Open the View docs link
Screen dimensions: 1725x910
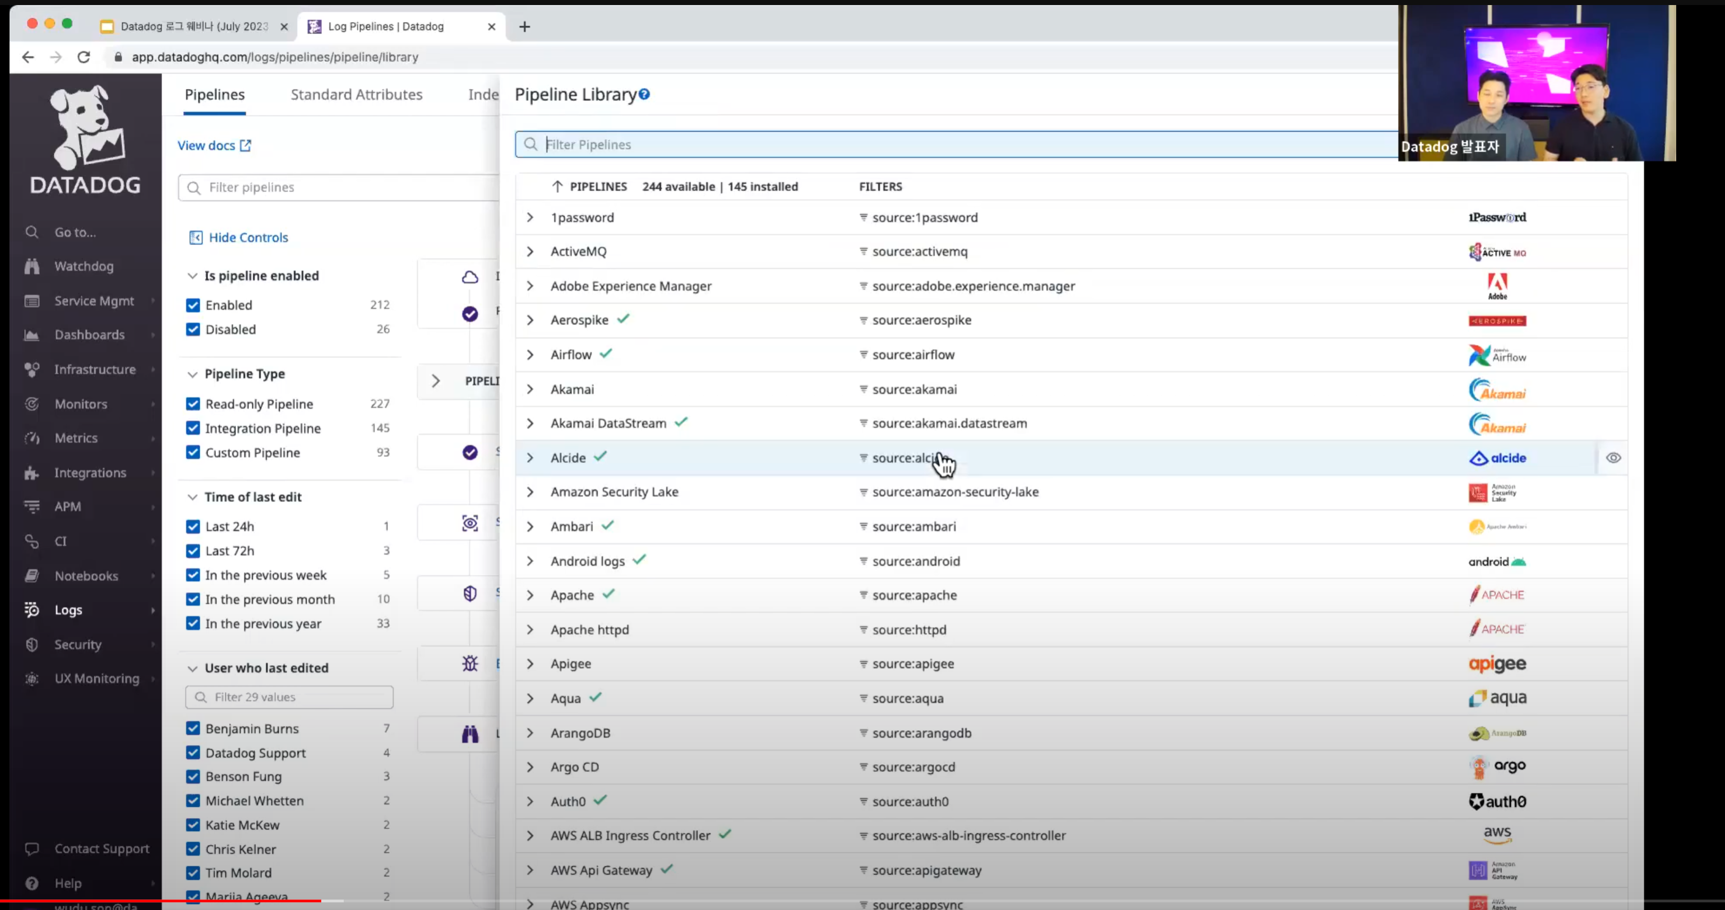click(x=214, y=145)
